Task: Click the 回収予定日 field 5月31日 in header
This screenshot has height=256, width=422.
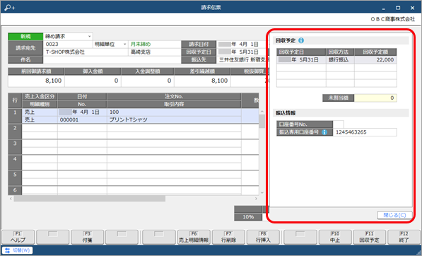Action: tap(242, 52)
